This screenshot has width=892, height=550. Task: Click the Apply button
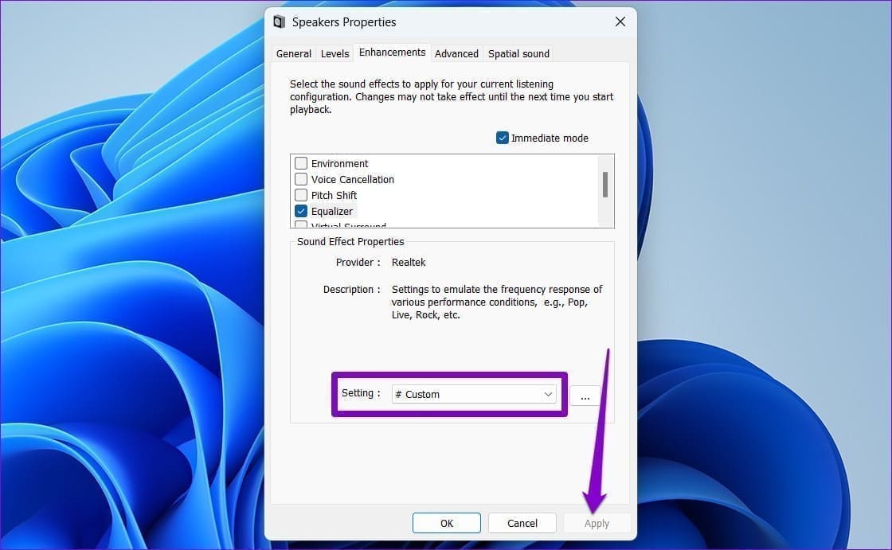597,523
